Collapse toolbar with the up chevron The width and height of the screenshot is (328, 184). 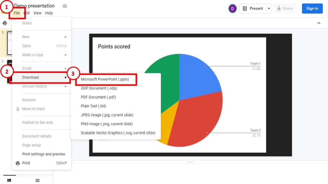tap(319, 23)
